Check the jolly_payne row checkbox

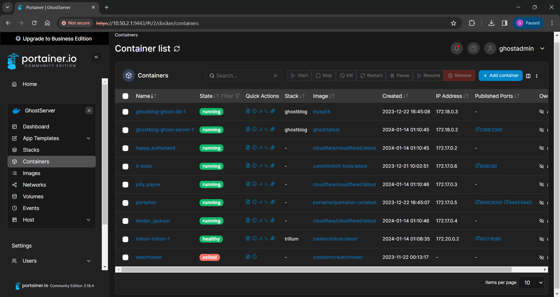pyautogui.click(x=125, y=185)
